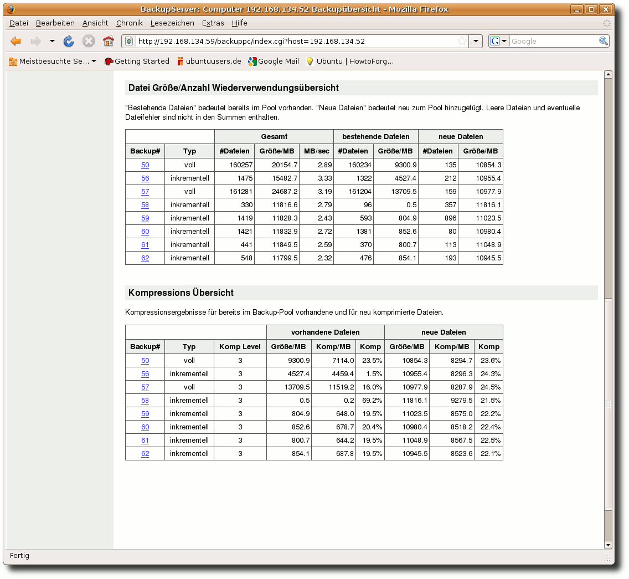The width and height of the screenshot is (629, 579).
Task: Open the Google Mail bookmark
Action: click(x=274, y=61)
